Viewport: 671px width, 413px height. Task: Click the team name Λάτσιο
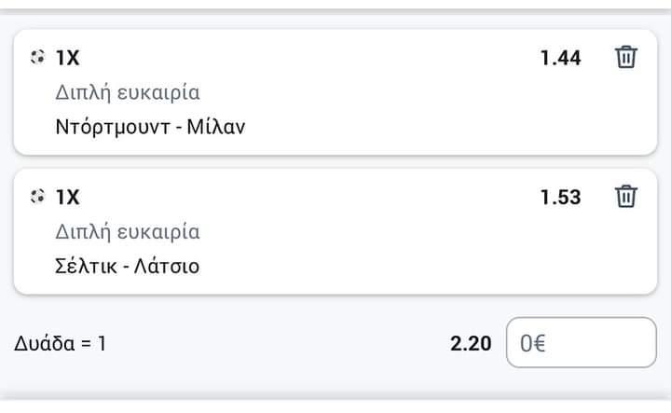(x=167, y=267)
